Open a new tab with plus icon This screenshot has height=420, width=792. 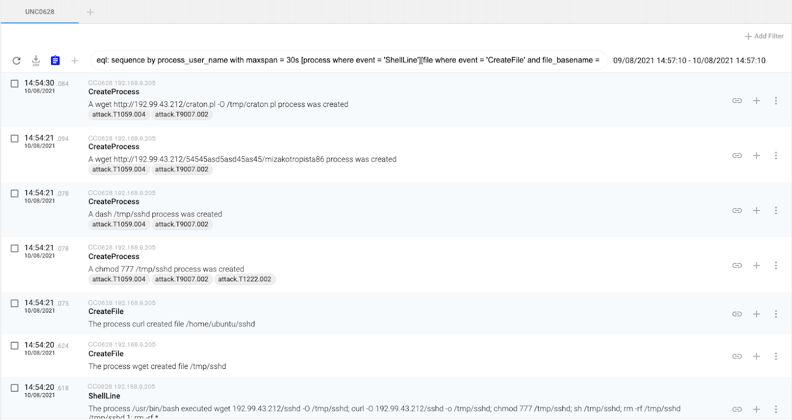point(90,12)
